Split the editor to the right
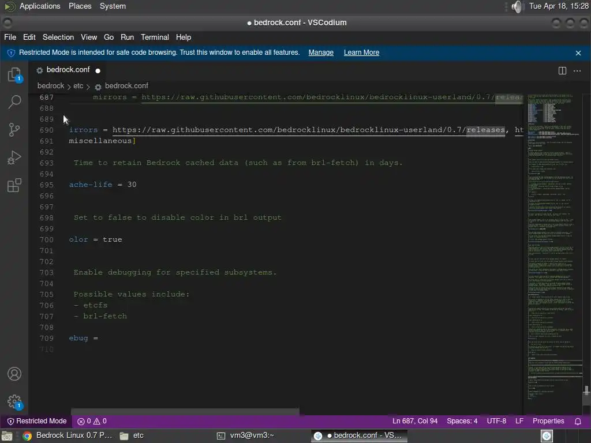591x443 pixels. (562, 71)
